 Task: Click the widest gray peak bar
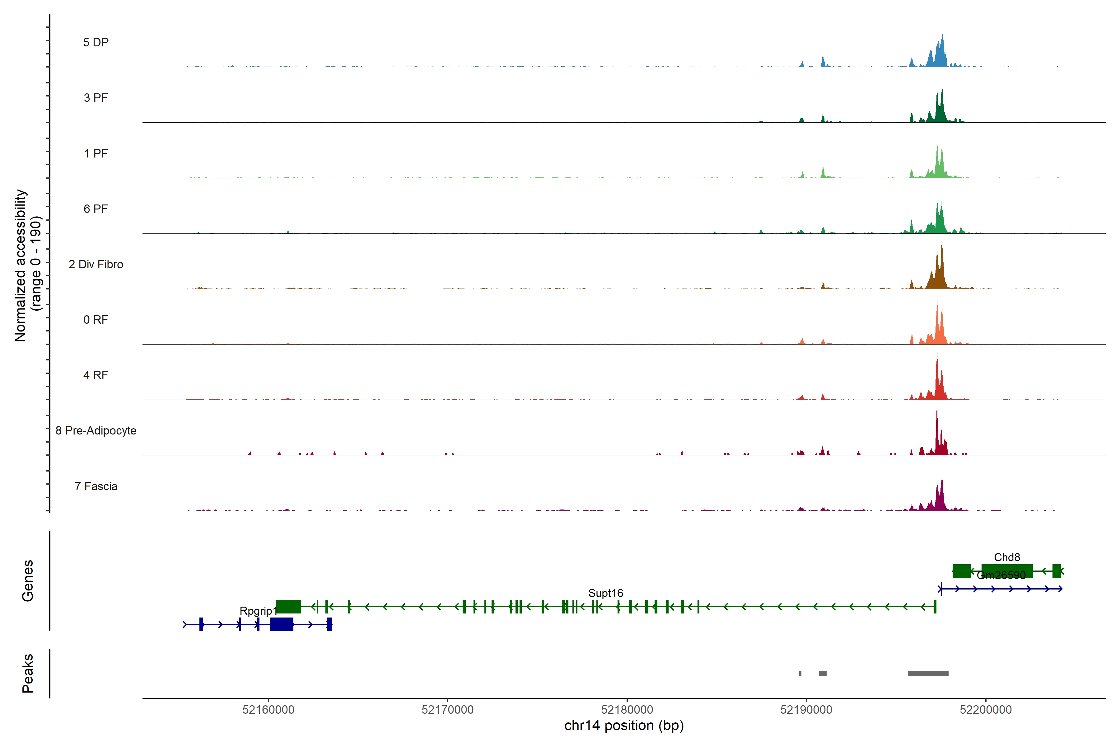tap(928, 674)
